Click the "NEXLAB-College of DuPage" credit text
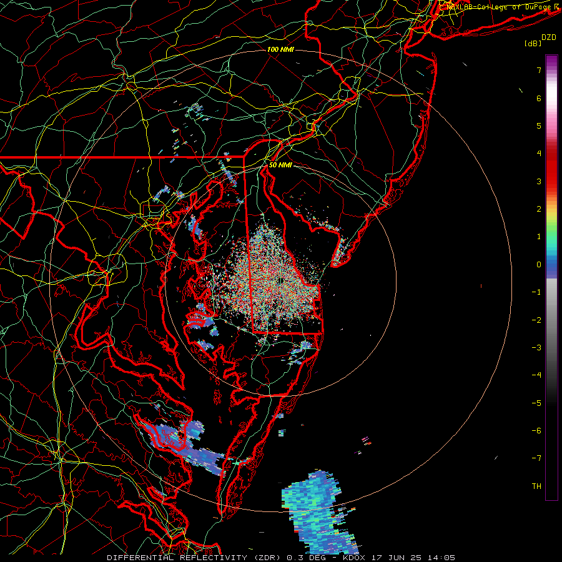This screenshot has height=562, width=562. point(498,7)
